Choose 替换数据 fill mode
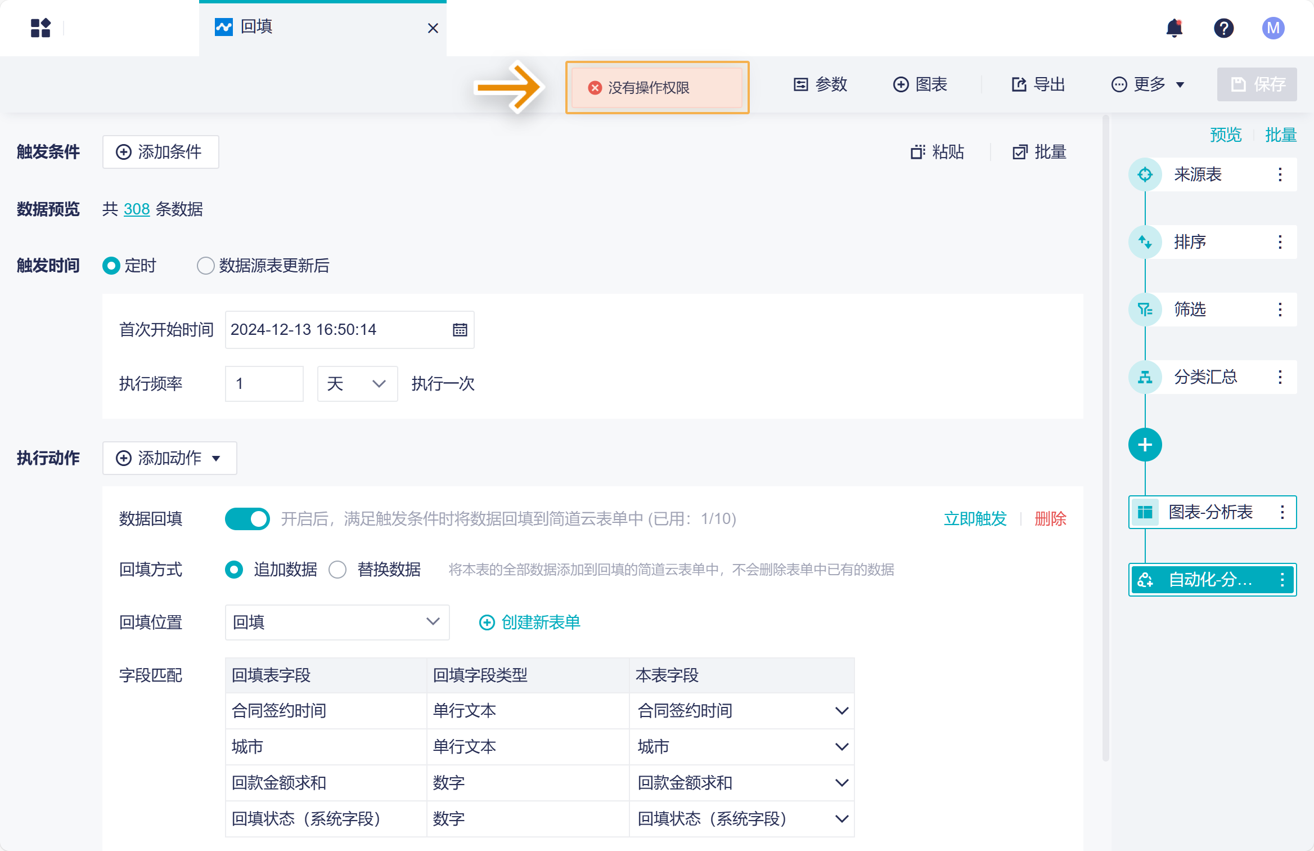 338,570
